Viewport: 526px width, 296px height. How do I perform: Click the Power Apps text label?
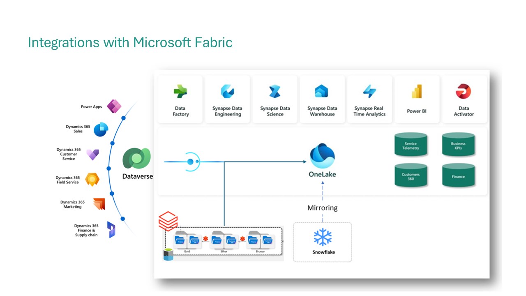click(91, 107)
